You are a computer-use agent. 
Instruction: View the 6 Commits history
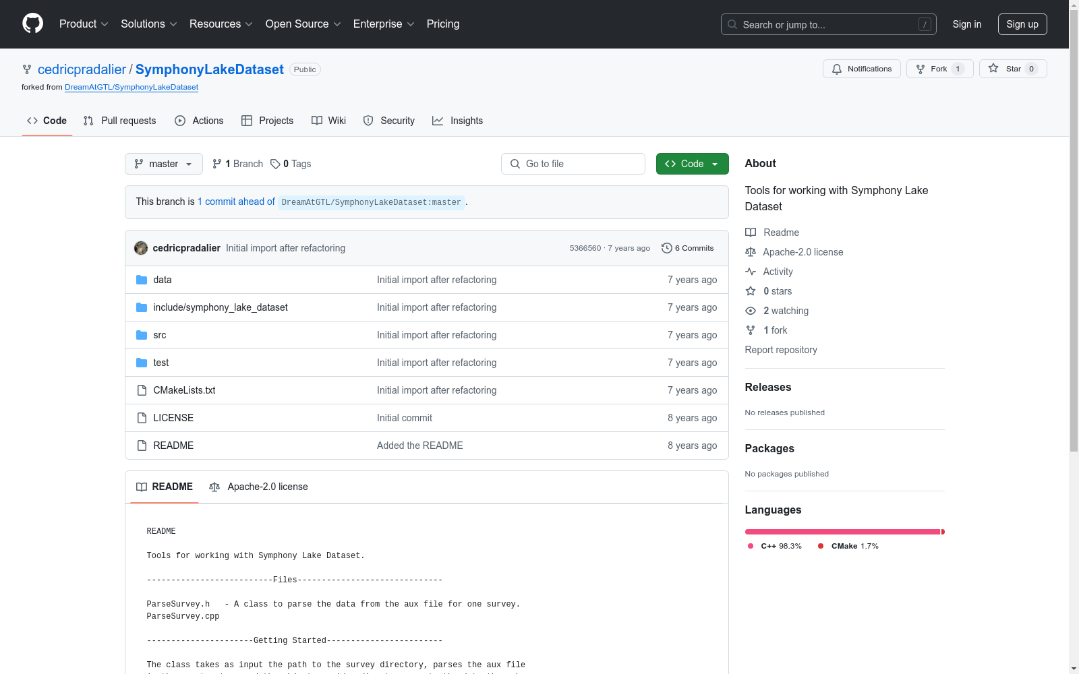click(x=688, y=248)
